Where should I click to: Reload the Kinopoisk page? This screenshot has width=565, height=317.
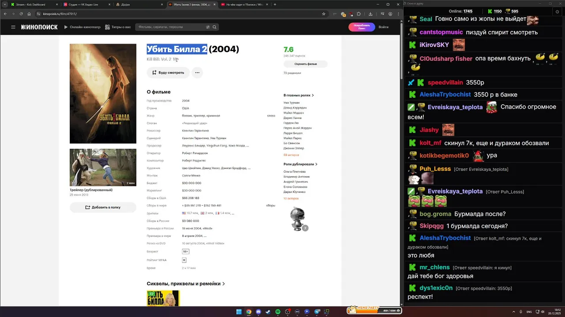[21, 14]
